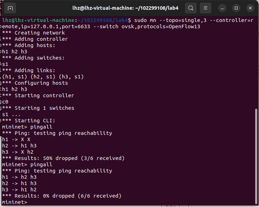Close the terminal window
Screen dimensions: 259x207
pos(250,8)
